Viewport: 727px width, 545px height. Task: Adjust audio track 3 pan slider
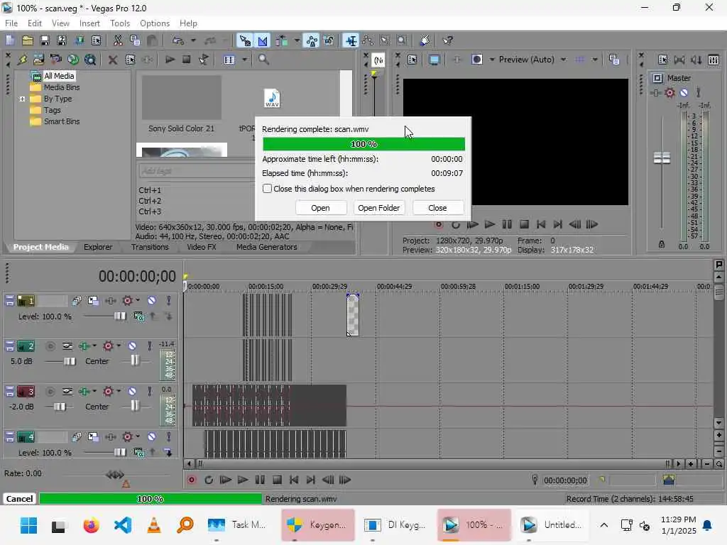pyautogui.click(x=134, y=406)
